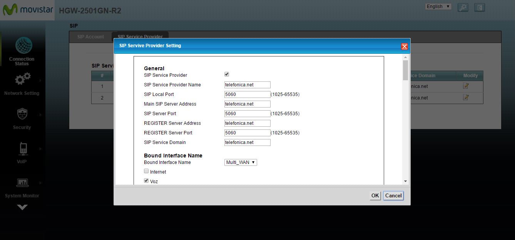Uncheck the Voz interface checkbox
The width and height of the screenshot is (515, 240).
(x=146, y=180)
